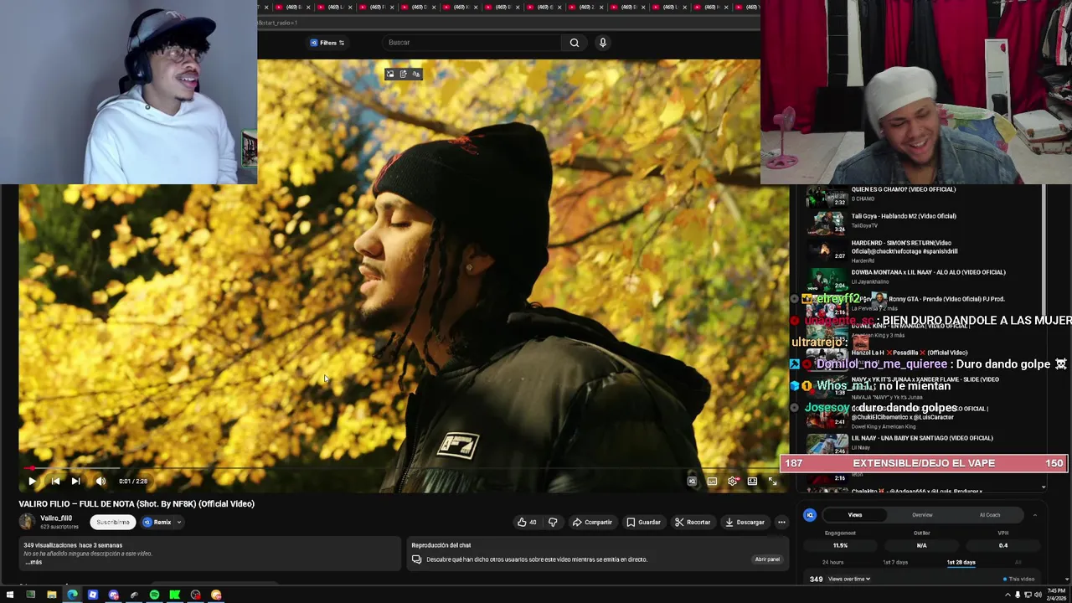Like the video with thumbs up
Screen dimensions: 1072x603
(527, 522)
